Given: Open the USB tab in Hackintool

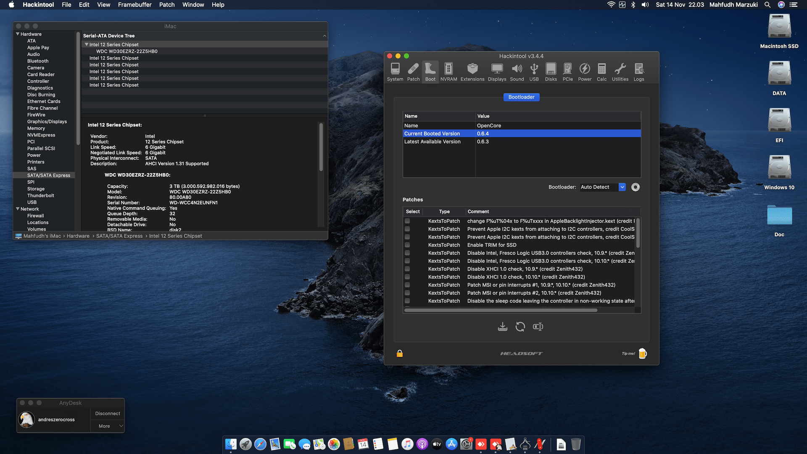Looking at the screenshot, I should [534, 71].
